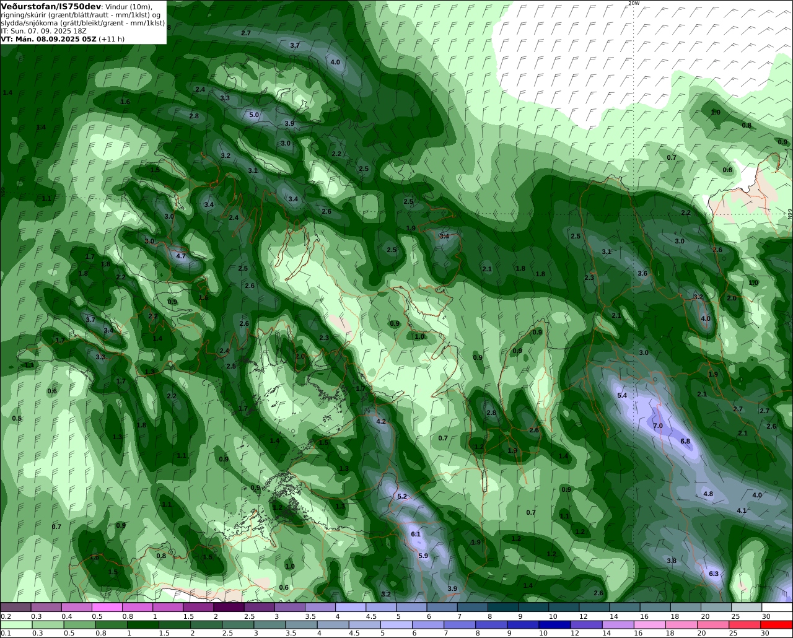Click the bright red 30 legend swatch

pos(778,625)
